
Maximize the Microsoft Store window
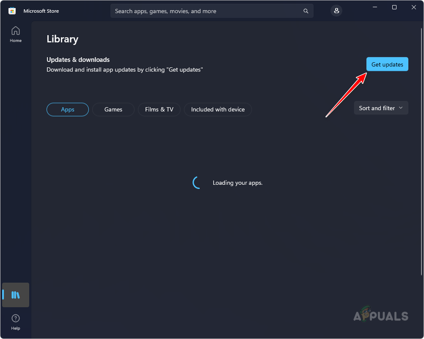pyautogui.click(x=394, y=7)
